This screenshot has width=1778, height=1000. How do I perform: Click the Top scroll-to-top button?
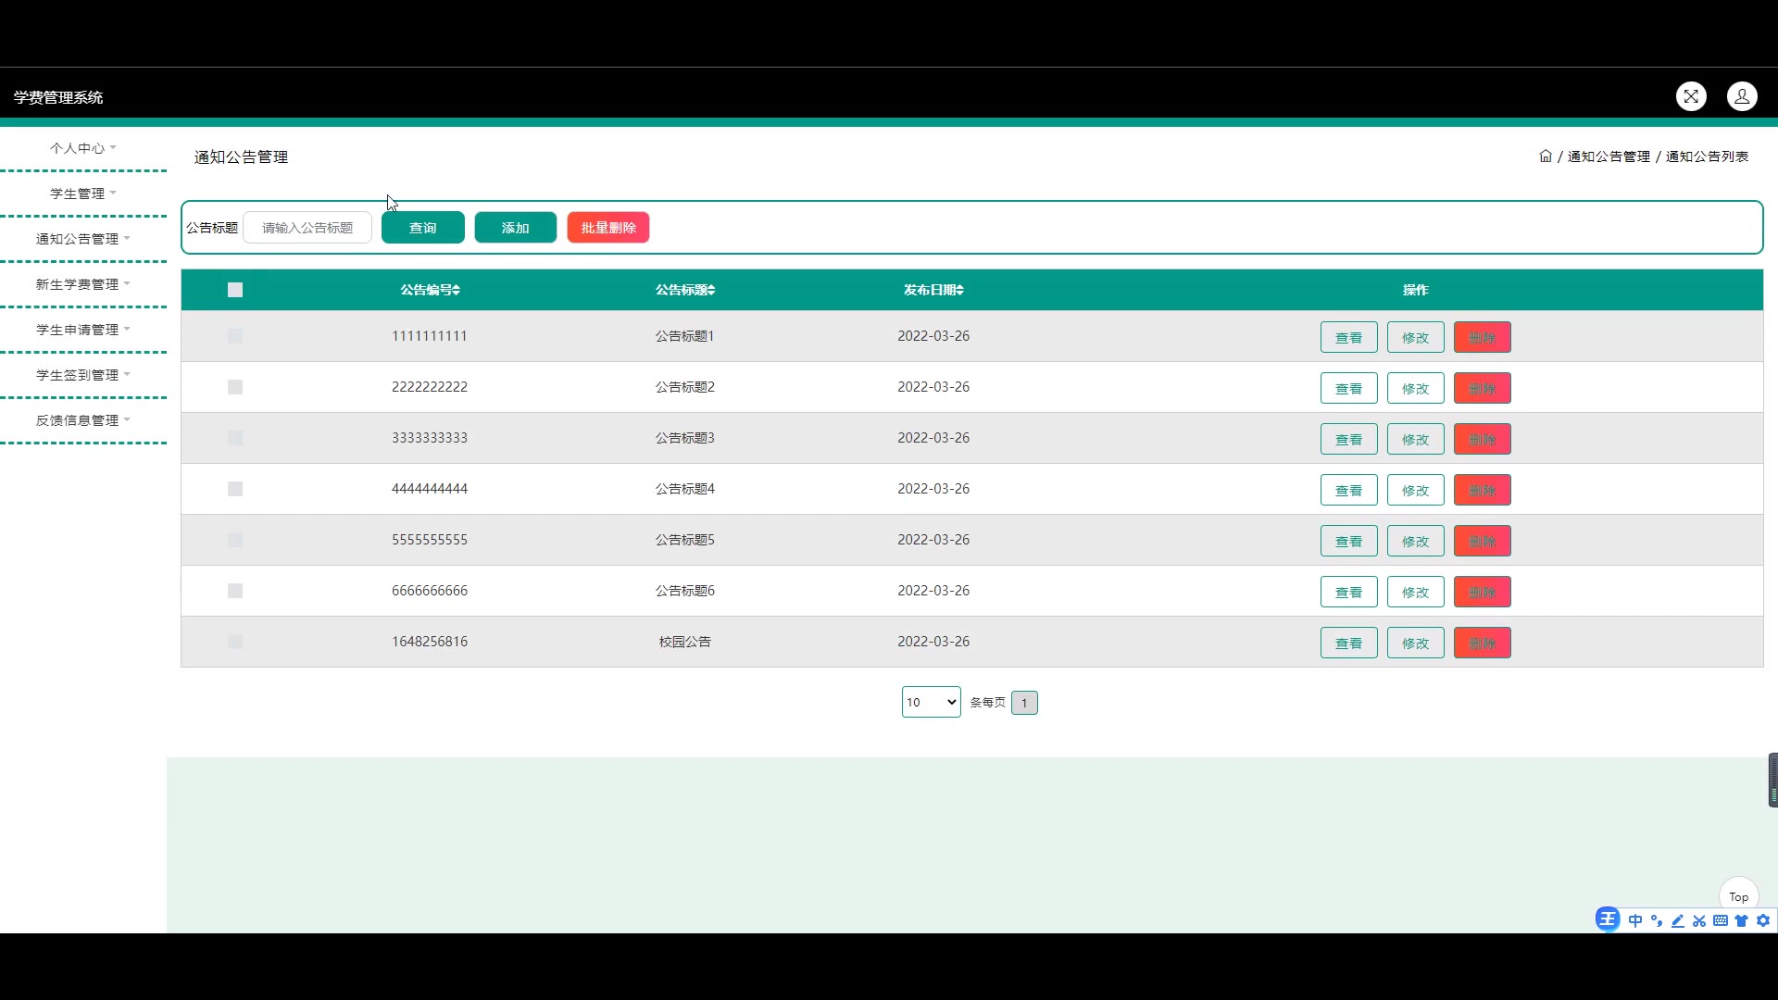point(1738,896)
